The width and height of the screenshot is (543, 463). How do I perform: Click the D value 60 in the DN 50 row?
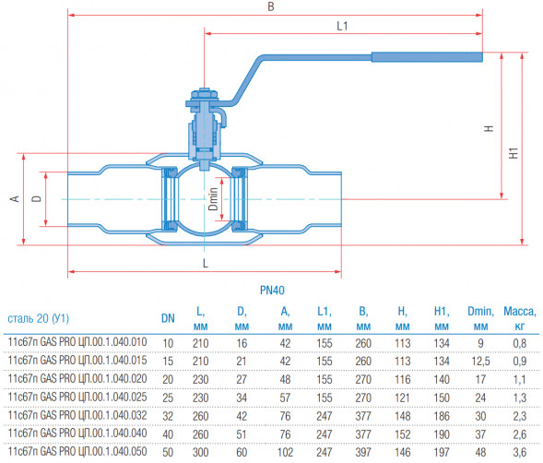point(242,453)
